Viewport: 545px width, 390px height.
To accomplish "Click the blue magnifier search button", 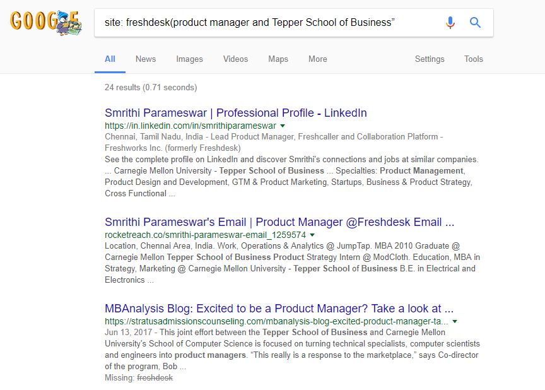I will tap(475, 23).
